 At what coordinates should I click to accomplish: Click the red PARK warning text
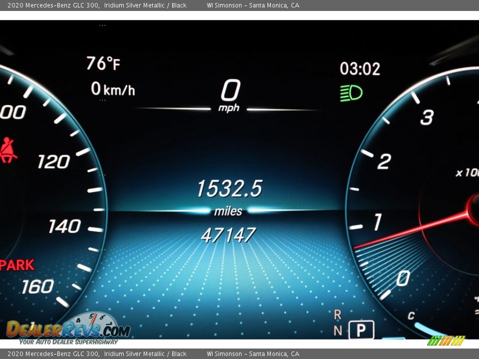point(17,265)
